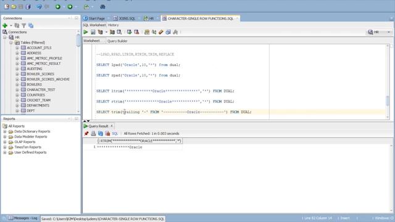This screenshot has height=222, width=395.
Task: Click the green plus New Connection icon
Action: pos(5,25)
